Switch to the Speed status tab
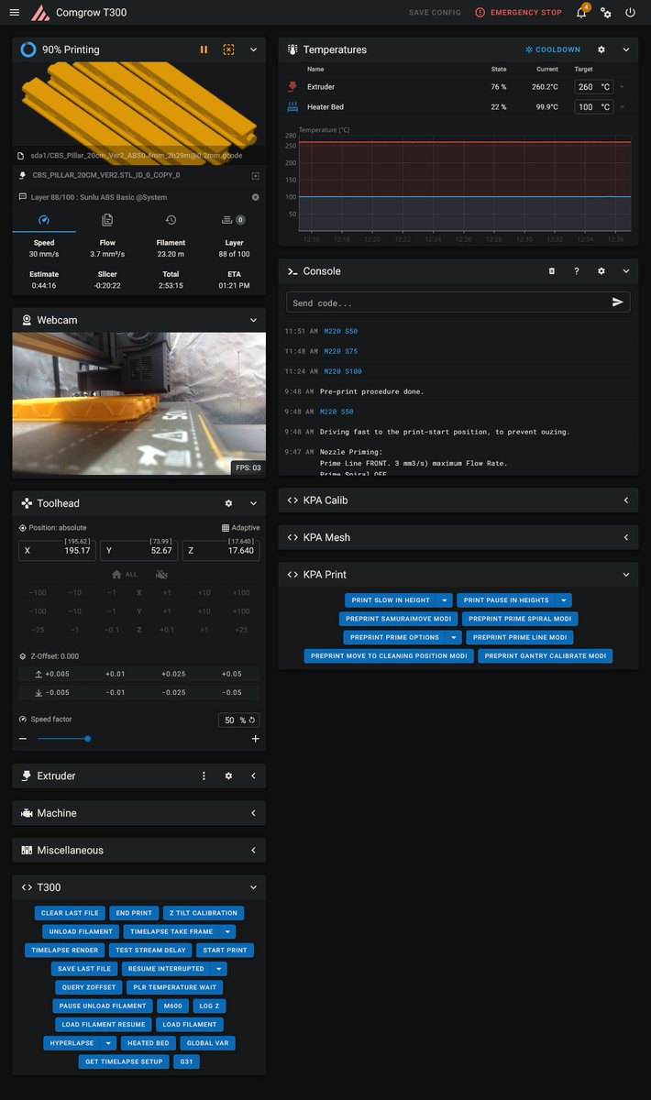The image size is (651, 1100). click(43, 220)
